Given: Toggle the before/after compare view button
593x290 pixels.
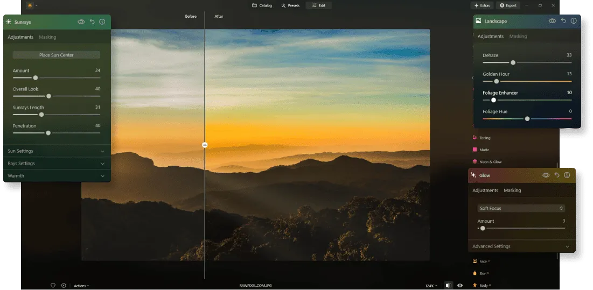Looking at the screenshot, I should (448, 286).
